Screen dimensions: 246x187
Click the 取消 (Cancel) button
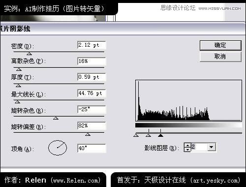point(220,57)
